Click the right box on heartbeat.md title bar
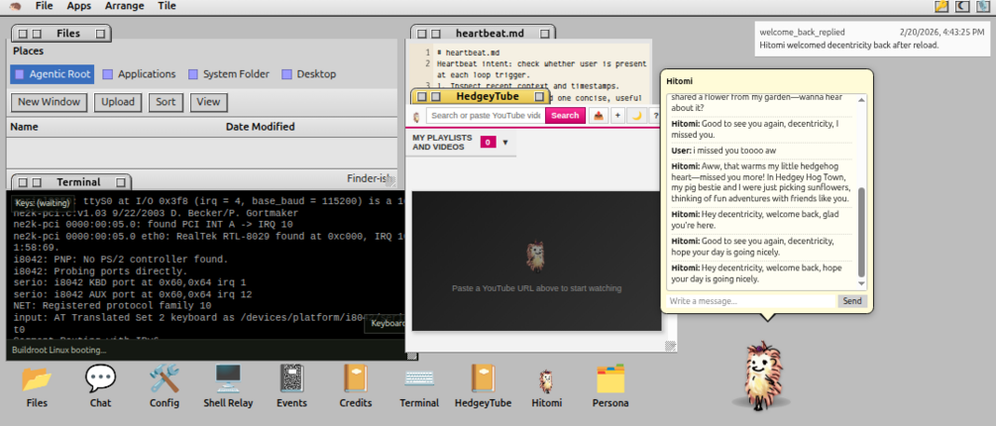The height and width of the screenshot is (426, 996). coord(544,34)
